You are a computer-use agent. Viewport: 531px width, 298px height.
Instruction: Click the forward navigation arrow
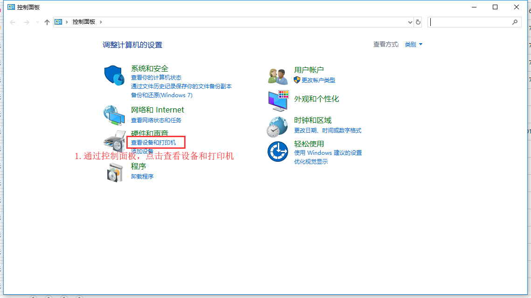[26, 22]
